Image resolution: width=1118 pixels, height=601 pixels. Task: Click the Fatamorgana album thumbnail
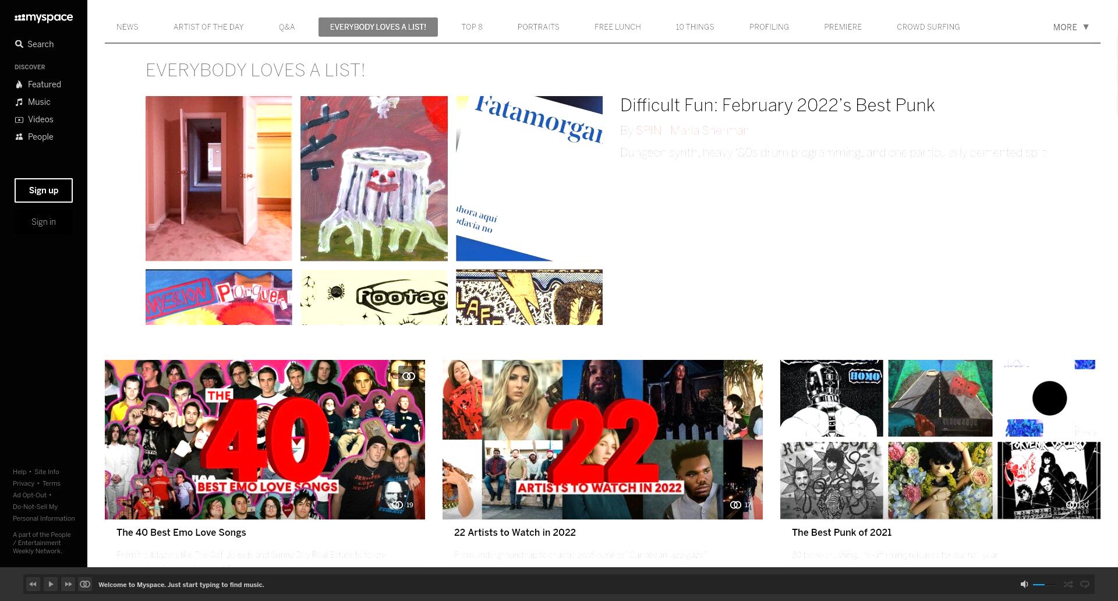(x=529, y=178)
